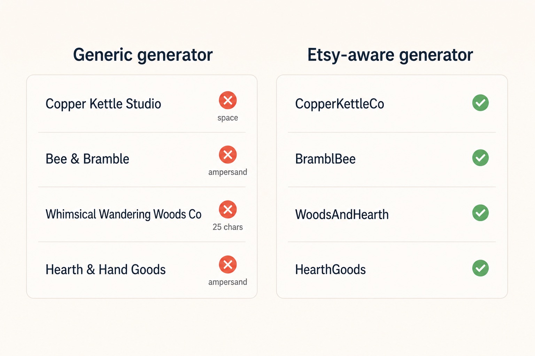Select the HearthGoods shop name
Screen dimensions: 535x356
coord(330,269)
